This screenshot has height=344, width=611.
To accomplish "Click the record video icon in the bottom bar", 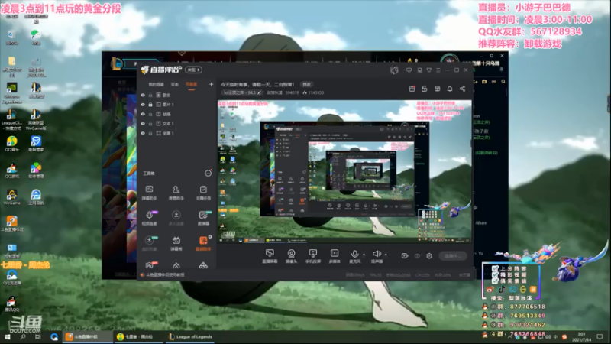I will tap(405, 256).
